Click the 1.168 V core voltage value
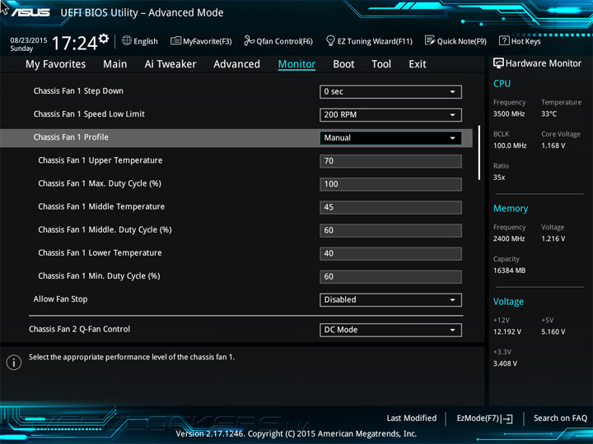Viewport: 593px width, 444px height. (553, 146)
